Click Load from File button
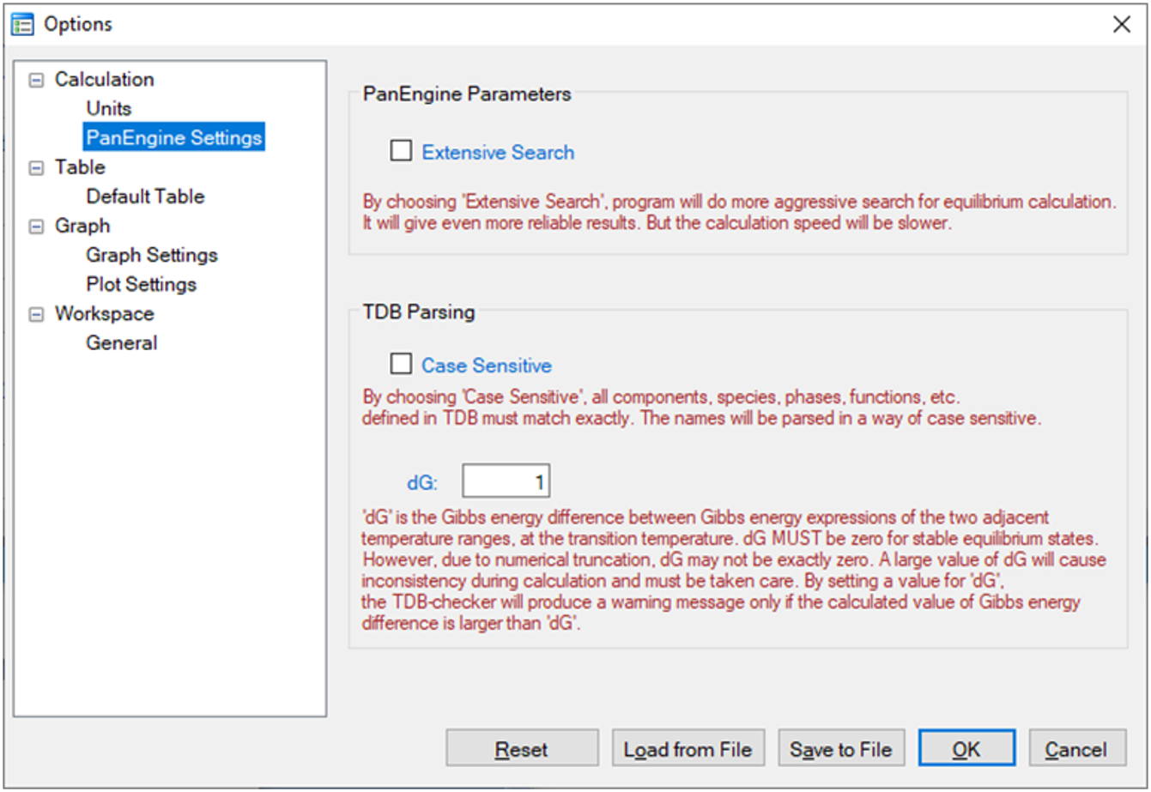Screen dimensions: 1151x792 tap(688, 749)
